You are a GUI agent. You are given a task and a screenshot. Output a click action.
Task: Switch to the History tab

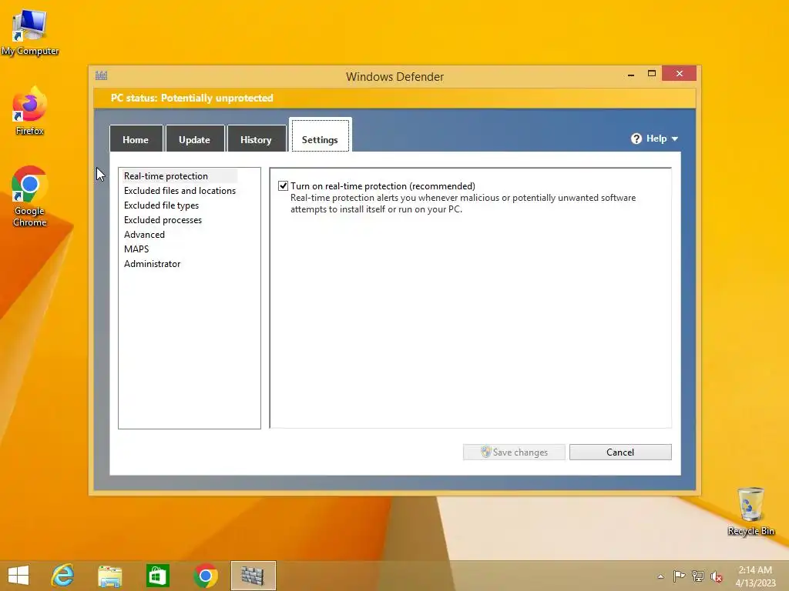[256, 139]
